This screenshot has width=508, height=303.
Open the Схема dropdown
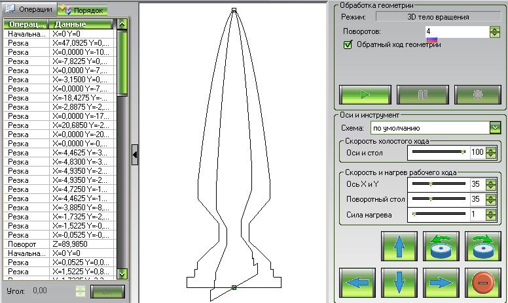[495, 128]
